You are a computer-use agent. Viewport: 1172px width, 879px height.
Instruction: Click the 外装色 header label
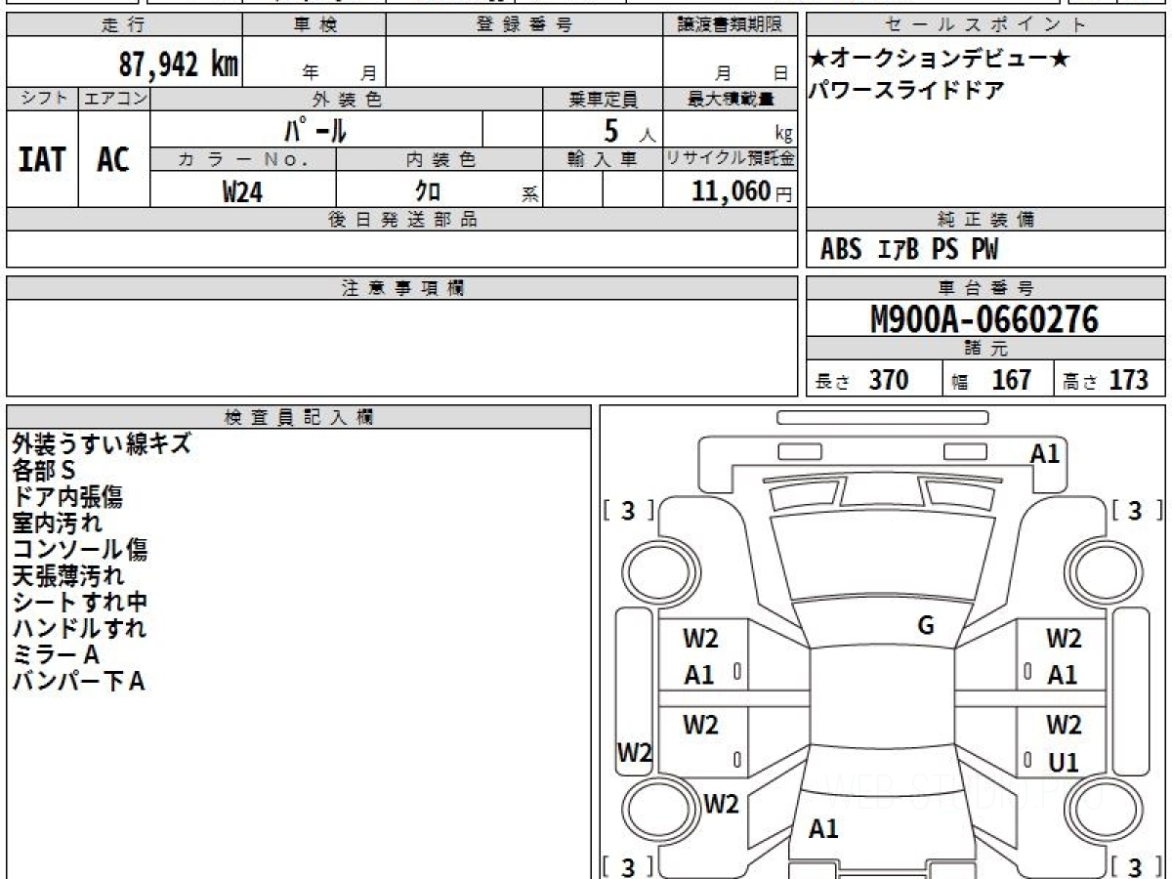347,99
